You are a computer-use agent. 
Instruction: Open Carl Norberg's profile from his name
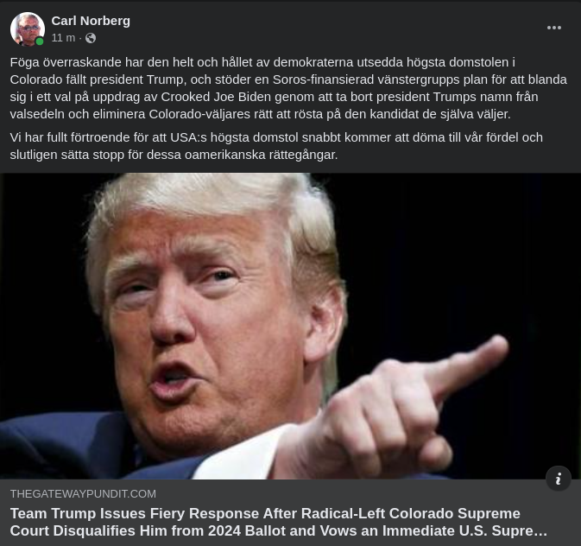coord(91,21)
